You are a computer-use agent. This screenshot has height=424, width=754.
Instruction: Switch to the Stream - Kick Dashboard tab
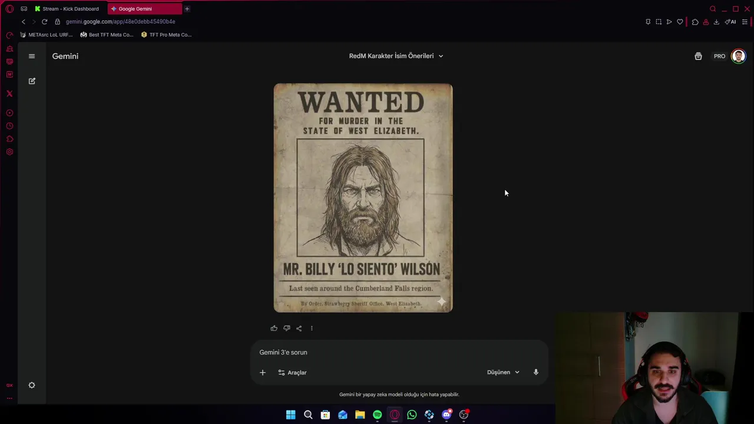tap(67, 9)
